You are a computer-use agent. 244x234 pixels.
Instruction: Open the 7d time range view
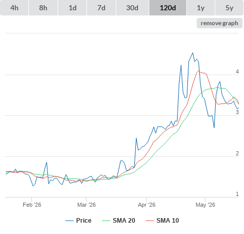pyautogui.click(x=101, y=8)
